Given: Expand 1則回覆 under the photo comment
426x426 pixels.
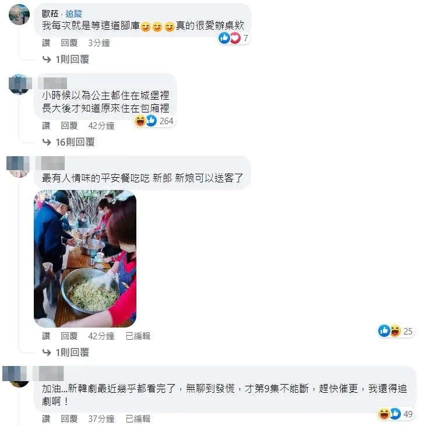Looking at the screenshot, I should click(x=66, y=353).
